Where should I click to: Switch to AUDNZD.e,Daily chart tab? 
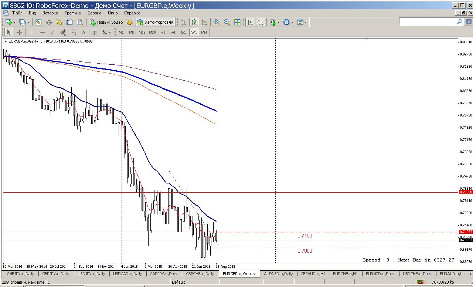(278, 274)
